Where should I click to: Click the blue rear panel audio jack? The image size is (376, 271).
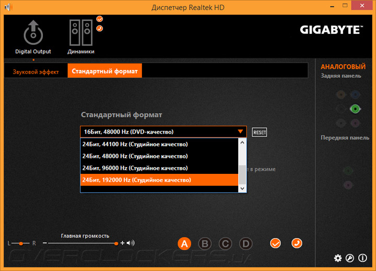[355, 95]
